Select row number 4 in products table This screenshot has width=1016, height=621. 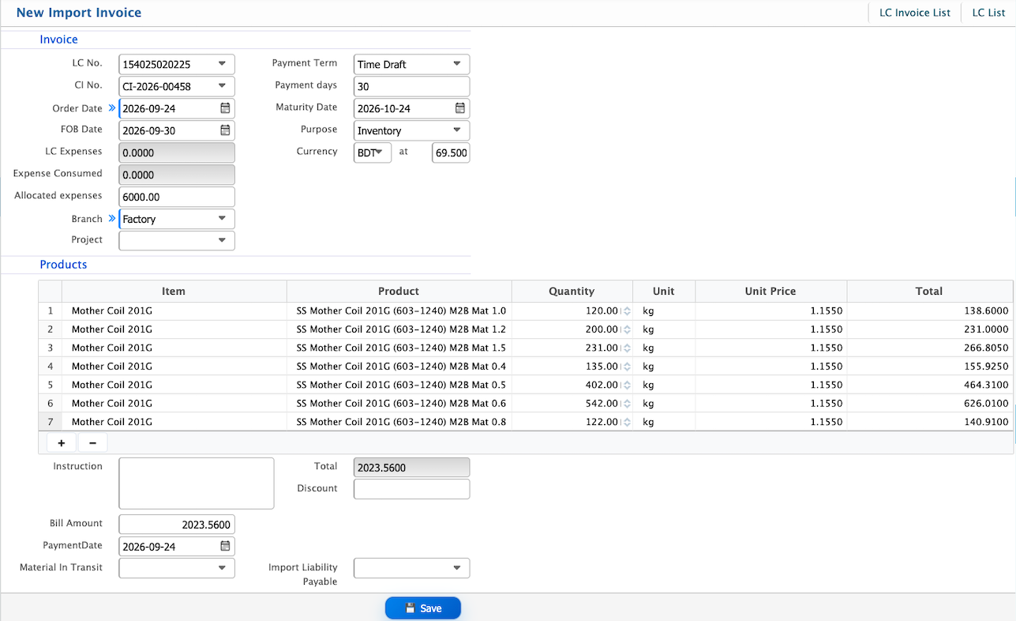(x=51, y=367)
